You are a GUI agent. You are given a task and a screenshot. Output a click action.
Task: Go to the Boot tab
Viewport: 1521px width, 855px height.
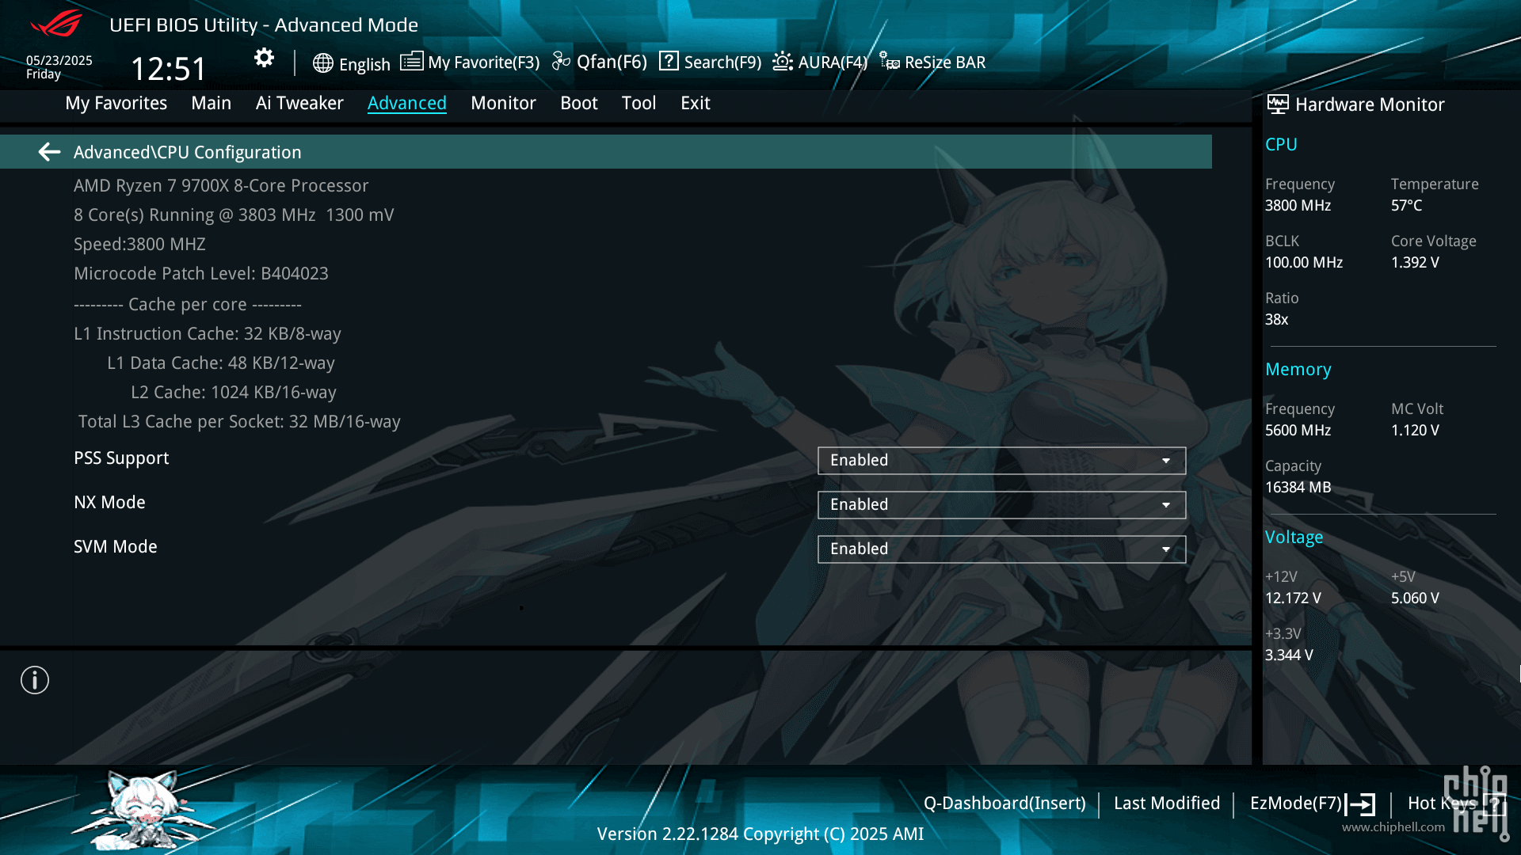tap(578, 103)
